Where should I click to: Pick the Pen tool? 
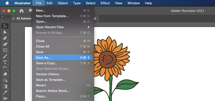click(x=5, y=38)
